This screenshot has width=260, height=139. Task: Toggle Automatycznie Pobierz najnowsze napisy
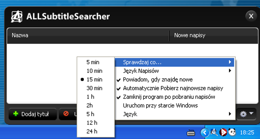[175, 88]
